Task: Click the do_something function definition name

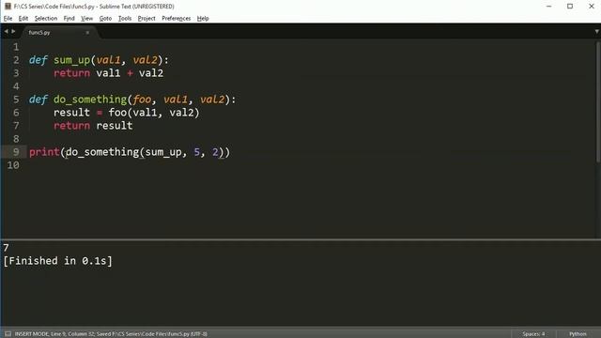Action: 90,100
